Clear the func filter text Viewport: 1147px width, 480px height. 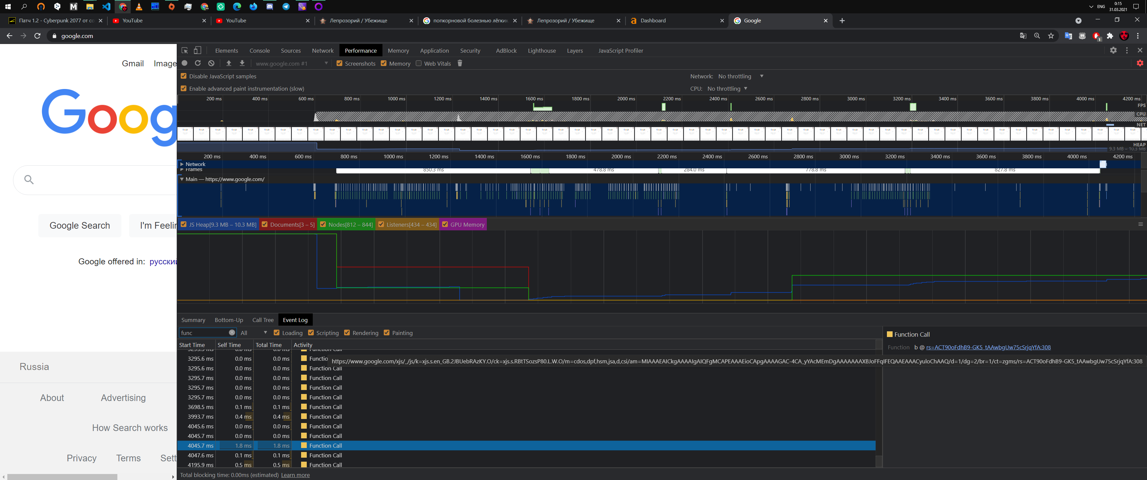pyautogui.click(x=232, y=333)
